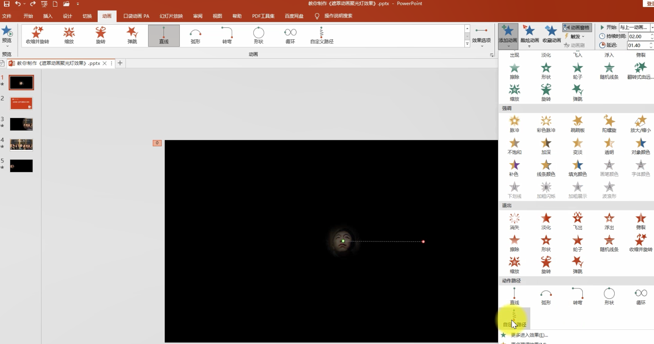This screenshot has height=344, width=654.
Task: Add the 补色 emphasis effect
Action: [x=514, y=168]
